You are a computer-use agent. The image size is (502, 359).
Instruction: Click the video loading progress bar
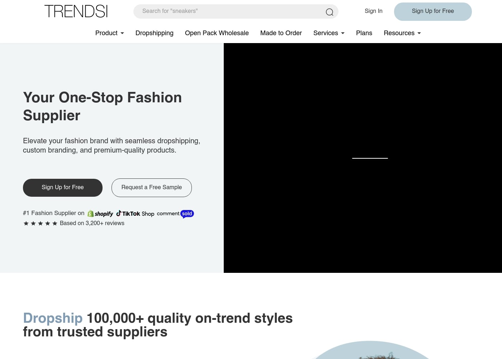point(370,158)
